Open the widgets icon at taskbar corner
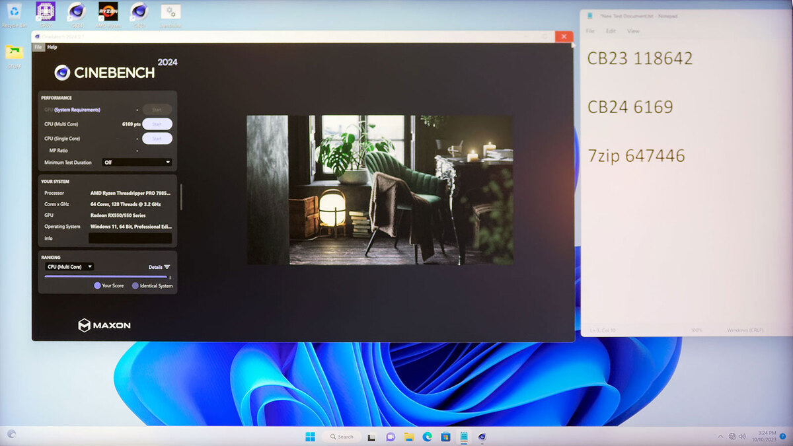Viewport: 793px width, 446px height. pyautogui.click(x=11, y=434)
